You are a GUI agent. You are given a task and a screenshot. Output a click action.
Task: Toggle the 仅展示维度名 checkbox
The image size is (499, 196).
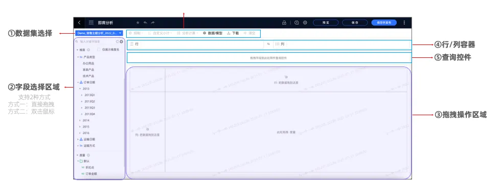pyautogui.click(x=99, y=50)
